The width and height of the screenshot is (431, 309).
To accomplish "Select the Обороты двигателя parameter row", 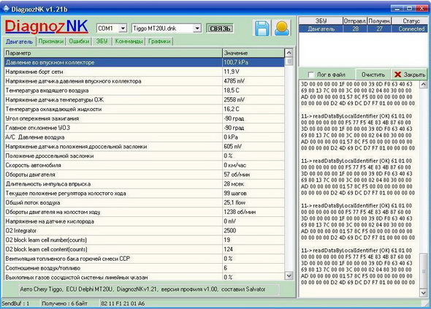I will [145, 175].
